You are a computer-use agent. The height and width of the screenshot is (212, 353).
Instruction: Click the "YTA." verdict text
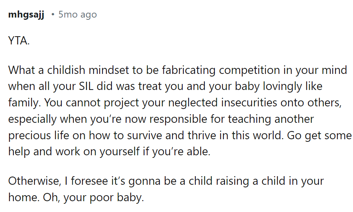19,41
